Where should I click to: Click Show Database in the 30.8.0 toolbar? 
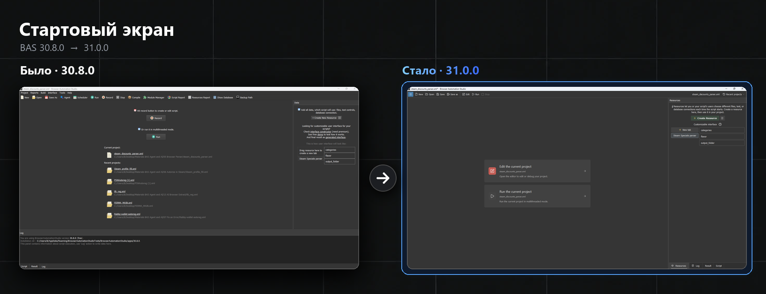pyautogui.click(x=223, y=97)
